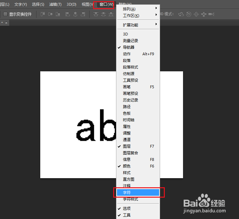This screenshot has height=219, width=239.
Task: Close the document tab
Action: [x=6, y=23]
